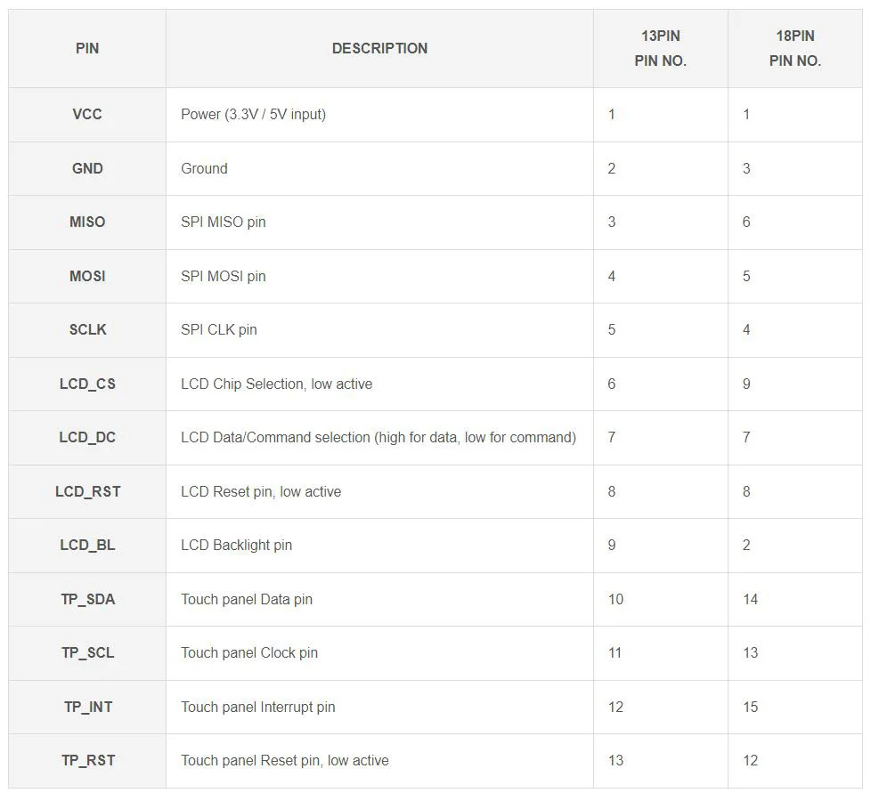Click the GND pin name cell
Image resolution: width=871 pixels, height=809 pixels.
click(x=87, y=168)
